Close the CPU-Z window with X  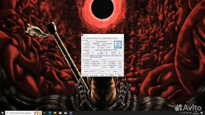pos(122,35)
